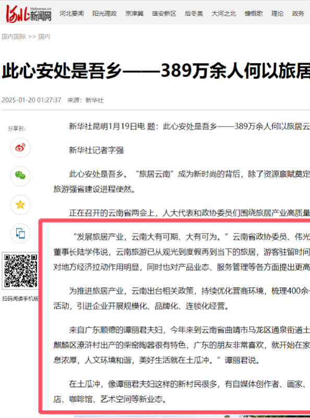Click the 分享到 label
This screenshot has width=310, height=418.
pyautogui.click(x=17, y=129)
